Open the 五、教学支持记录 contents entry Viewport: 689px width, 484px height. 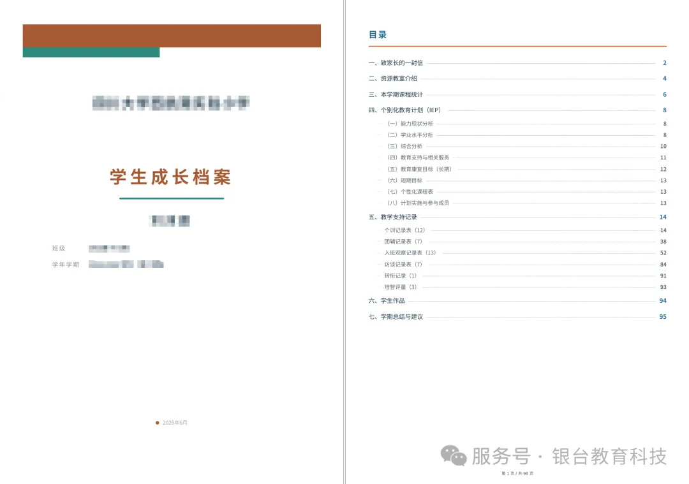tap(392, 217)
